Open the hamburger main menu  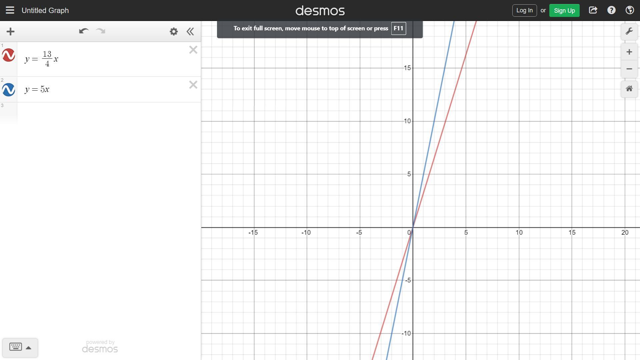[10, 10]
